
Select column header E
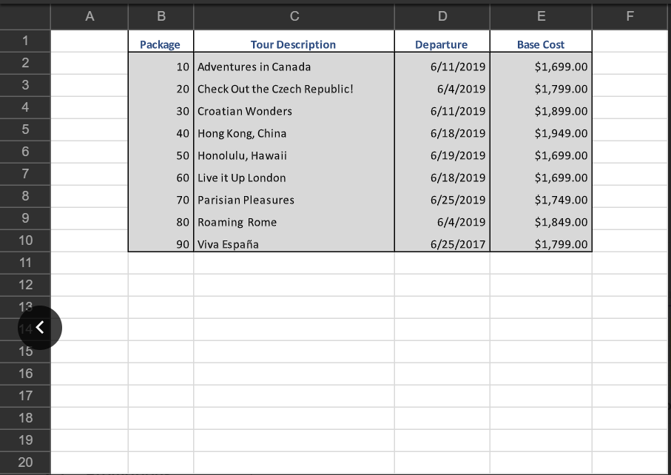[540, 16]
